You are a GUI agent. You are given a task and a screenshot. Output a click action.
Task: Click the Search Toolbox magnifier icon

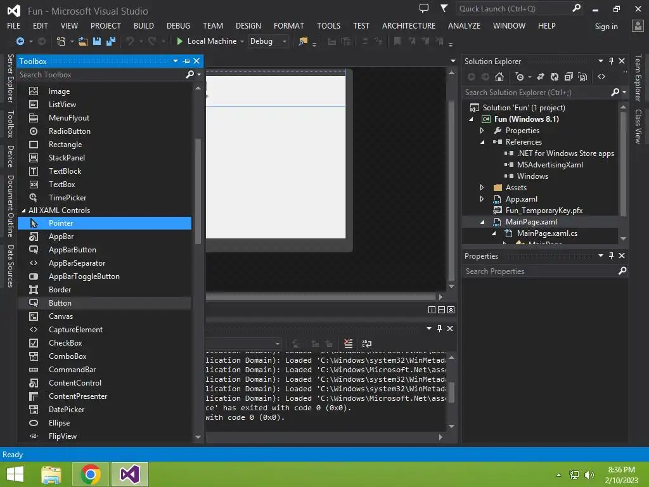click(190, 75)
